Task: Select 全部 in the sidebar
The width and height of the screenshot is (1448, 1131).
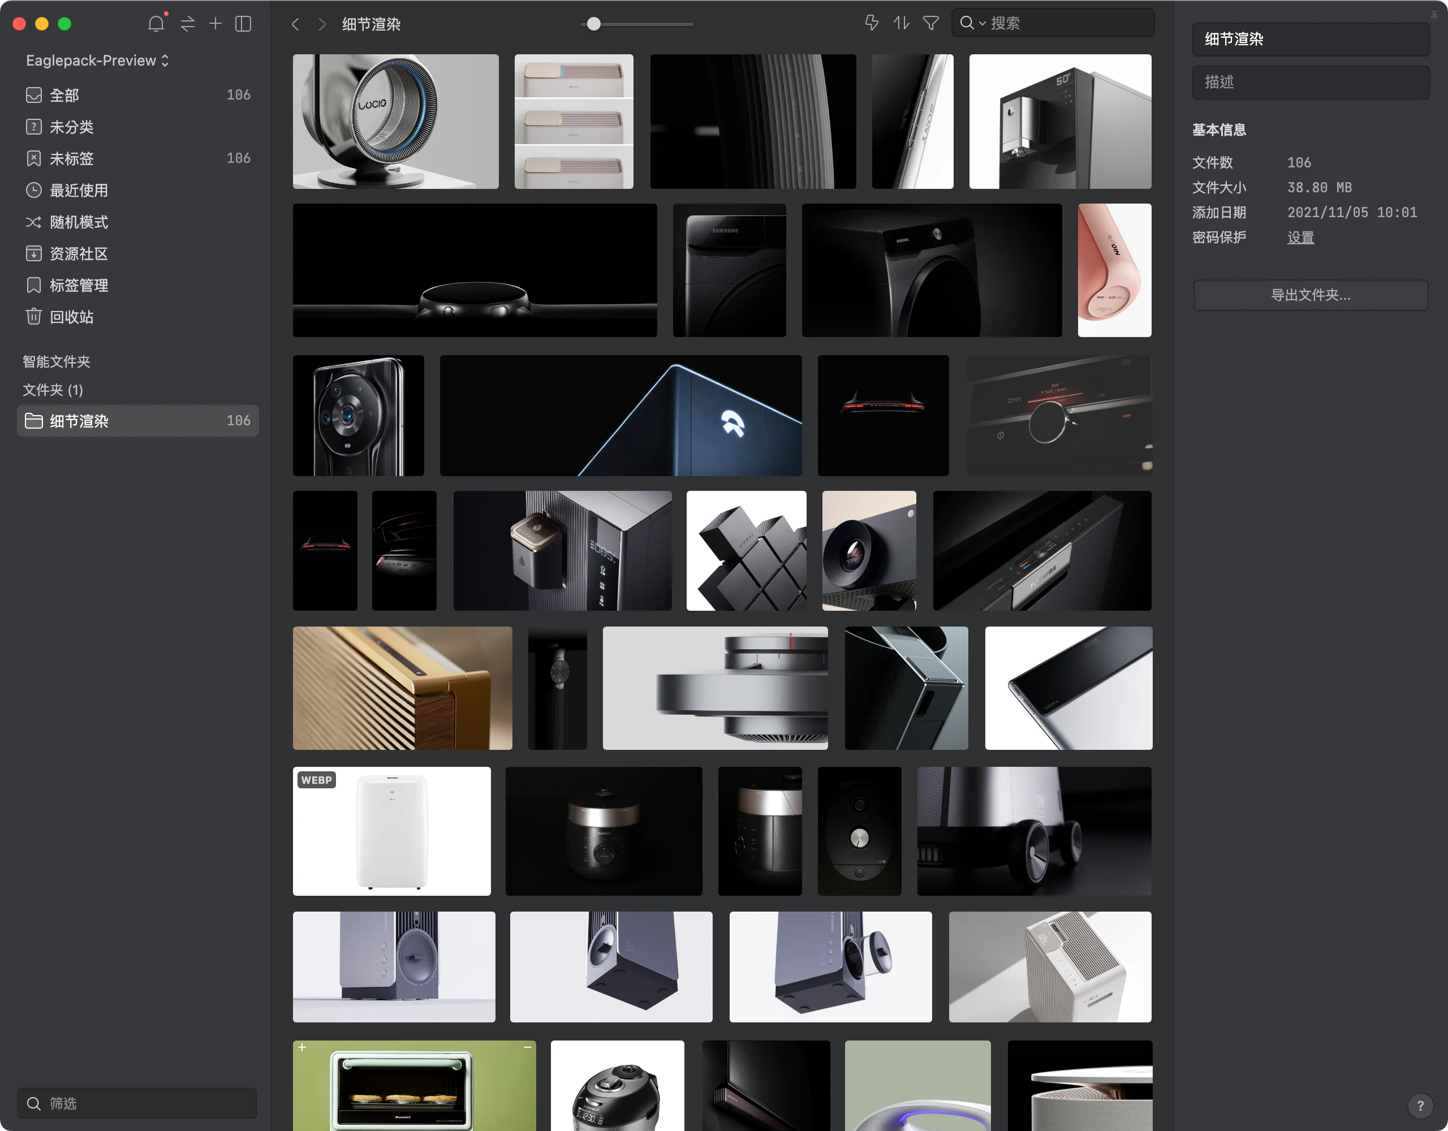Action: [138, 95]
